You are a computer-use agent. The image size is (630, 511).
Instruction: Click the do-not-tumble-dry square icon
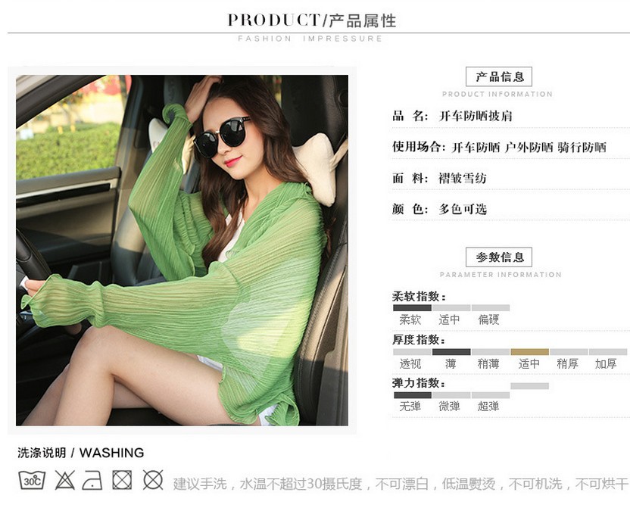tap(122, 480)
